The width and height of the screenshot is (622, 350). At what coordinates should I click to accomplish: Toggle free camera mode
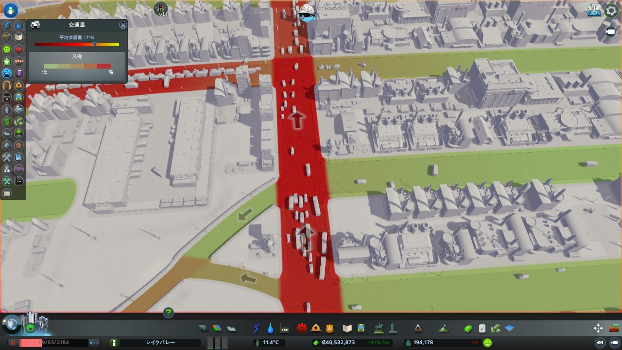coord(610,32)
